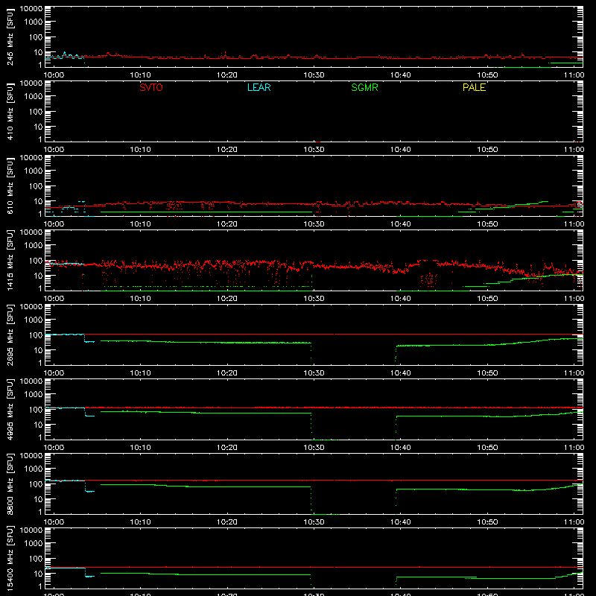596x596 pixels.
Task: Click the 10:30 time label below 245 MHz panel
Action: click(x=314, y=75)
